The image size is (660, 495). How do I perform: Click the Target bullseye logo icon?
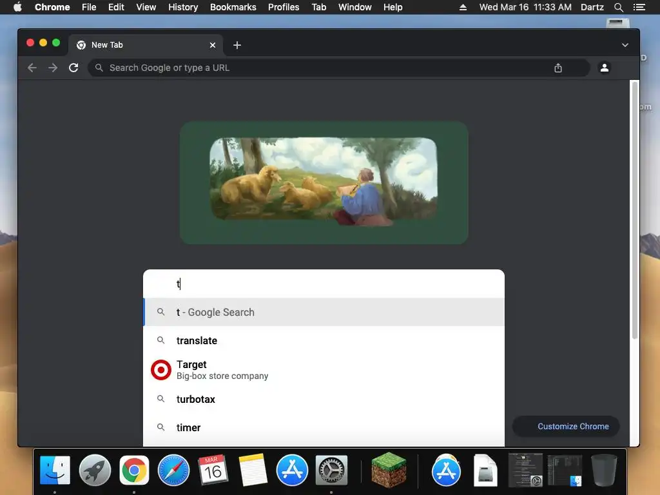pos(160,370)
